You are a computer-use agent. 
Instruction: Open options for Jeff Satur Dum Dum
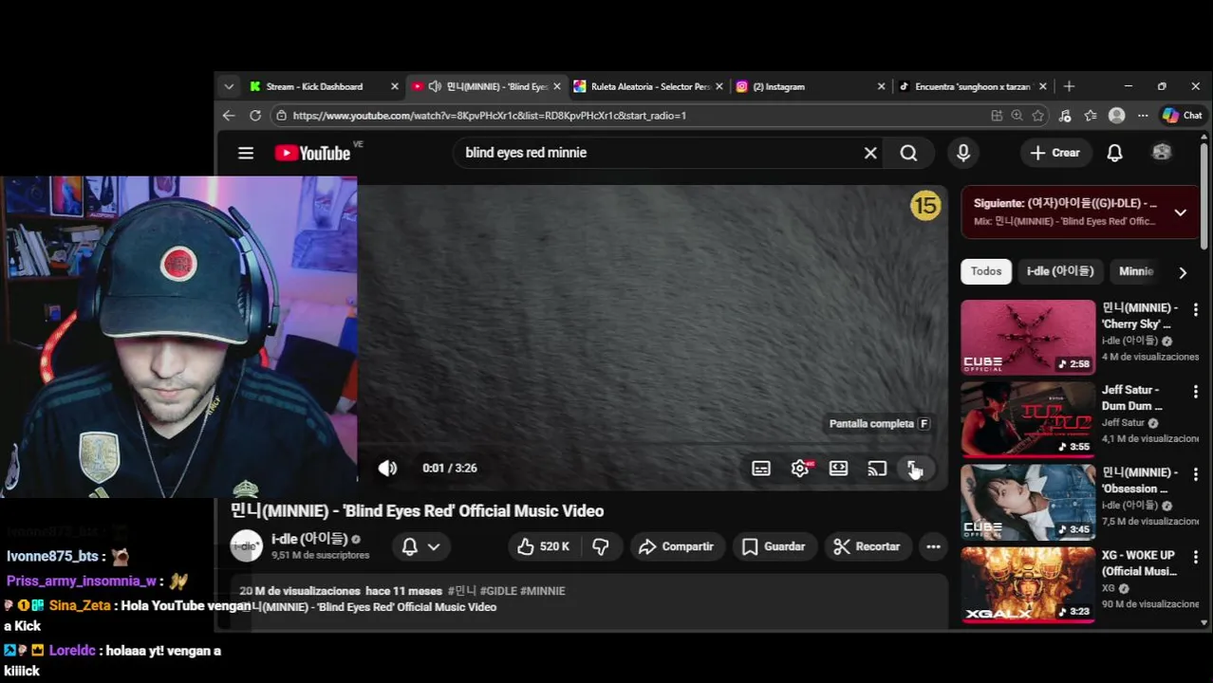[1196, 392]
